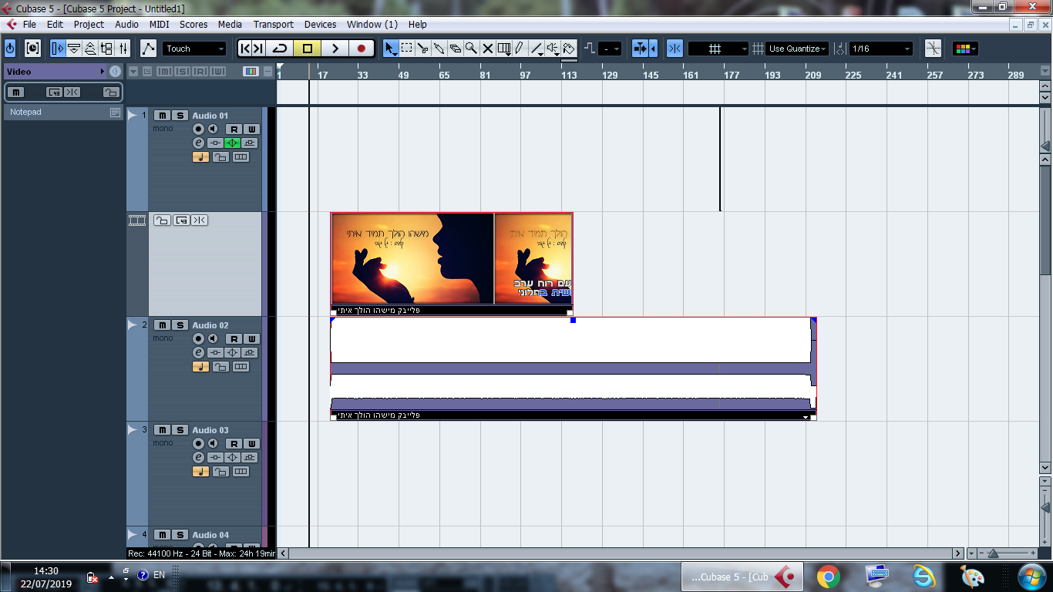Image resolution: width=1053 pixels, height=592 pixels.
Task: Choose the Glue tool
Action: pos(439,49)
